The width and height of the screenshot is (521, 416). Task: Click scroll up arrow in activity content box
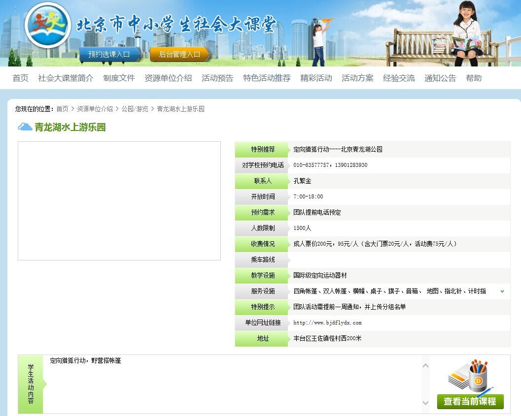426,365
